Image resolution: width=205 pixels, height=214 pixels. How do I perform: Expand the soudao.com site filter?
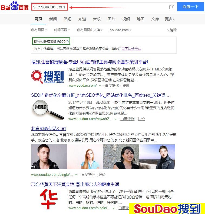pyautogui.click(x=121, y=30)
